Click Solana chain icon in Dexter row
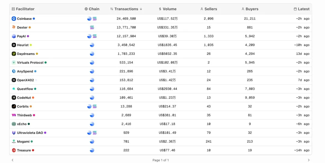 tap(92, 27)
